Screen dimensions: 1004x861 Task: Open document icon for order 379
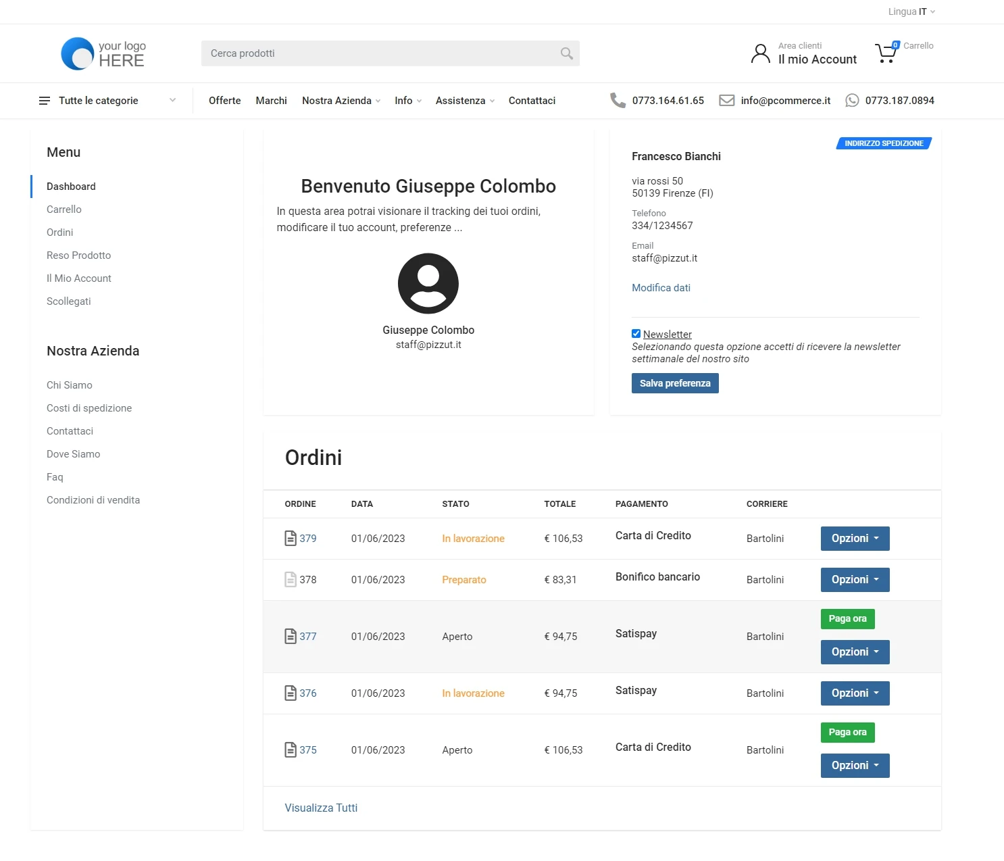(x=291, y=539)
